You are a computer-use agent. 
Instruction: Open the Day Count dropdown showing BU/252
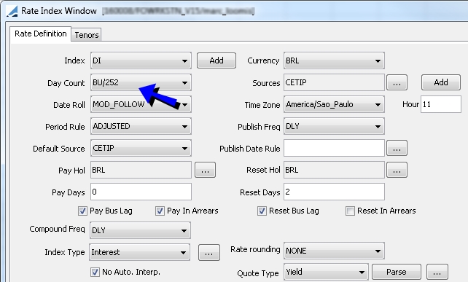click(x=141, y=82)
